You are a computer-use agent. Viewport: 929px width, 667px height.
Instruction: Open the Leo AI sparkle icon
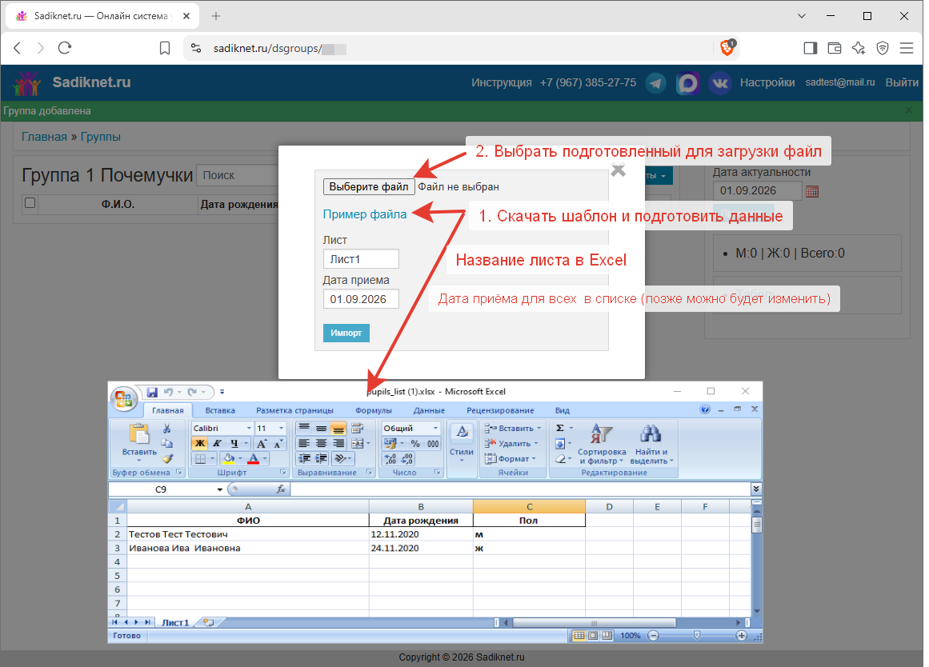click(859, 48)
